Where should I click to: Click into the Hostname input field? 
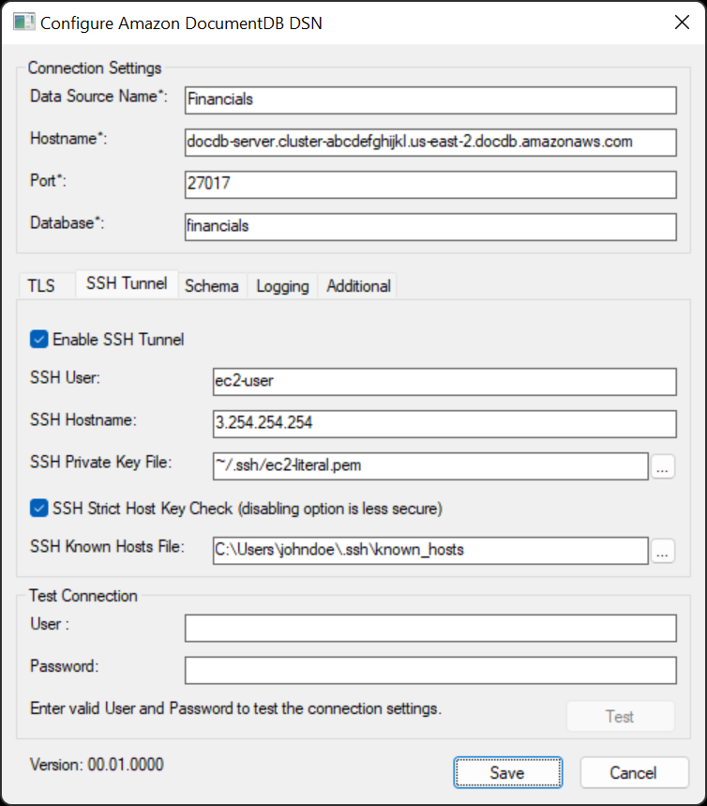[430, 143]
